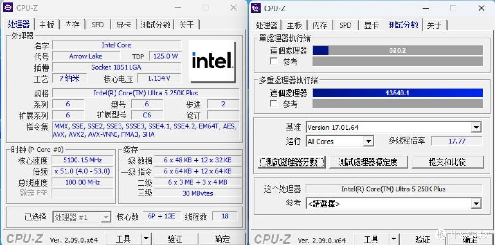Screen dimensions: 495x245
Task: Click the 线程数 value 18
Action: 225,216
